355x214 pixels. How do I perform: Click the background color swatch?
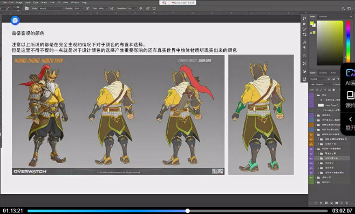(314, 25)
